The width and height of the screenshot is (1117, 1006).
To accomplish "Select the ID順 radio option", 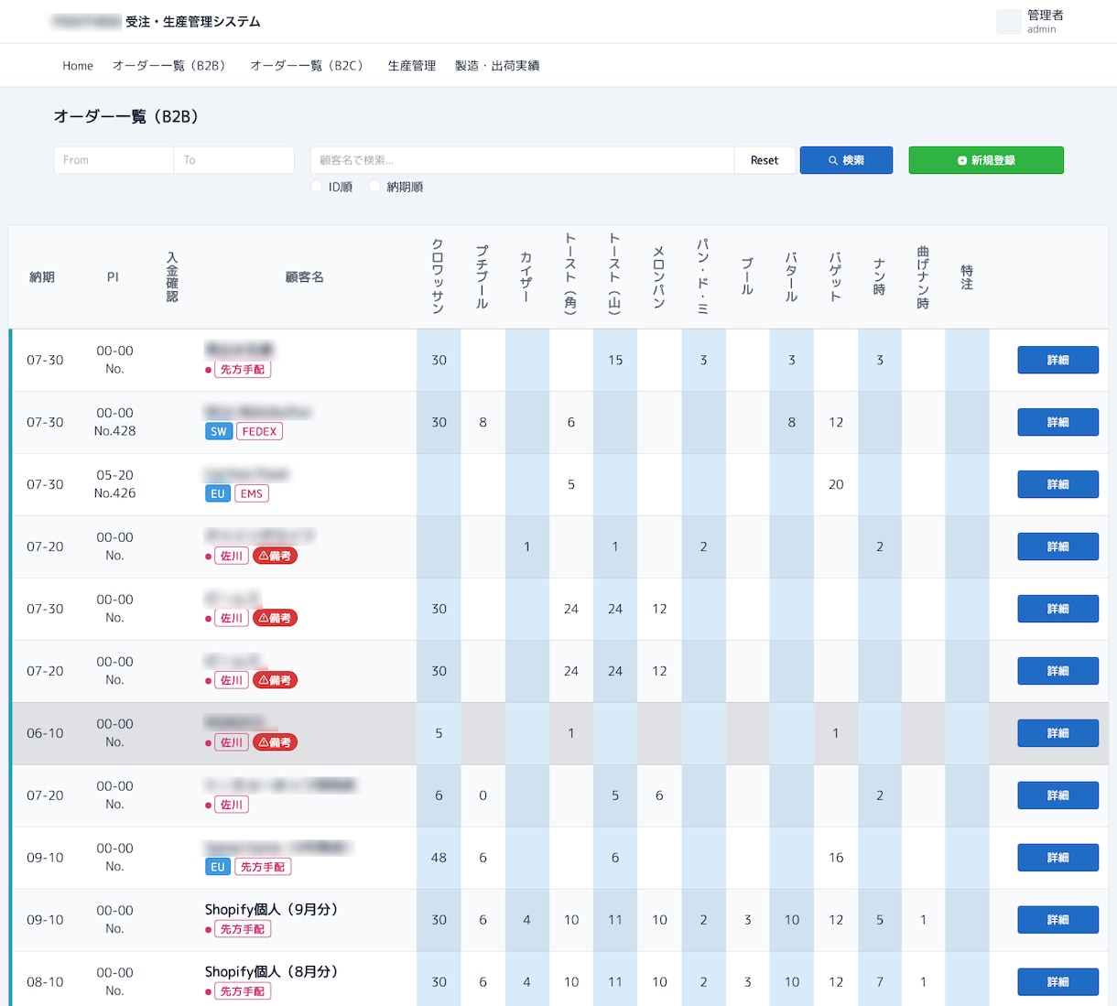I will [317, 187].
